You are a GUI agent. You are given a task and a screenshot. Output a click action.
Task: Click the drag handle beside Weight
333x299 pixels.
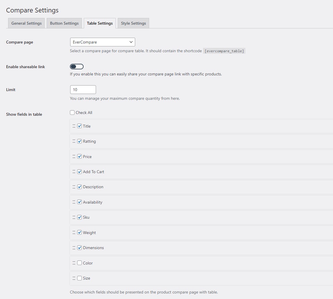[74, 233]
